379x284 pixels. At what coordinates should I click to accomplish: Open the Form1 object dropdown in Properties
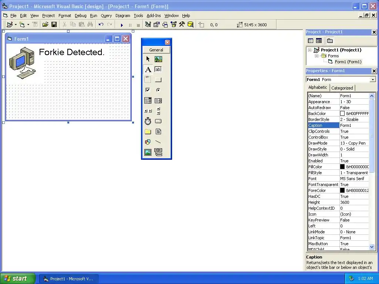[373, 80]
